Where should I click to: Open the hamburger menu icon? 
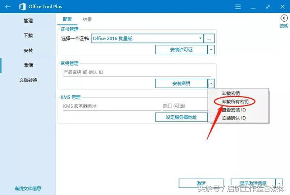click(238, 7)
